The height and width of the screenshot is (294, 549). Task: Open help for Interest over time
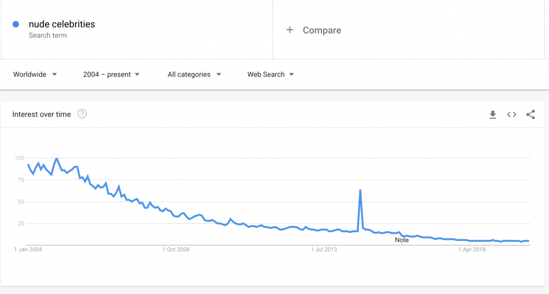pyautogui.click(x=82, y=114)
